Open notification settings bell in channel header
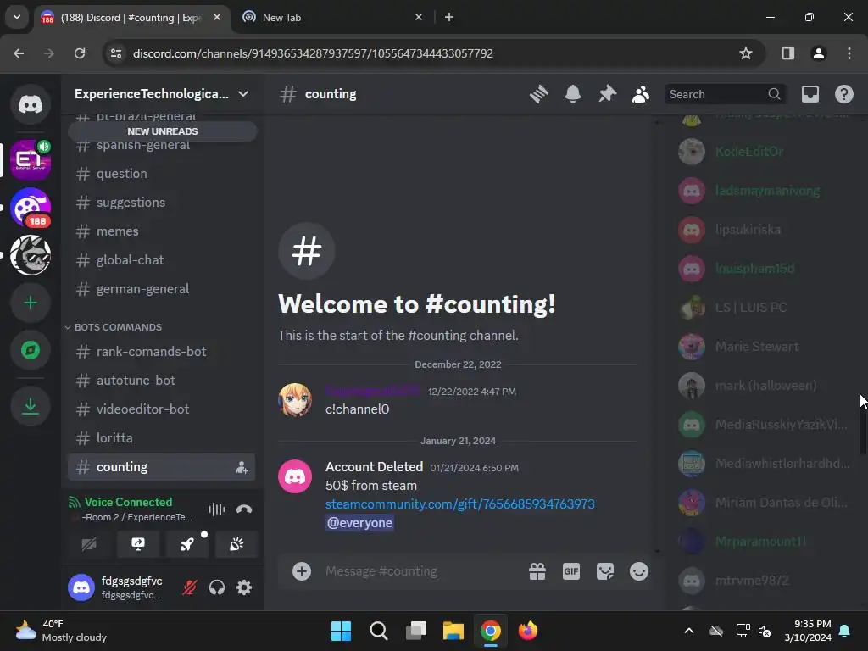The height and width of the screenshot is (651, 868). coord(573,94)
